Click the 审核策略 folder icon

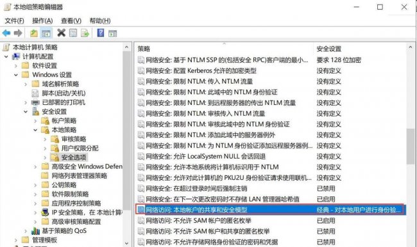tap(55, 139)
